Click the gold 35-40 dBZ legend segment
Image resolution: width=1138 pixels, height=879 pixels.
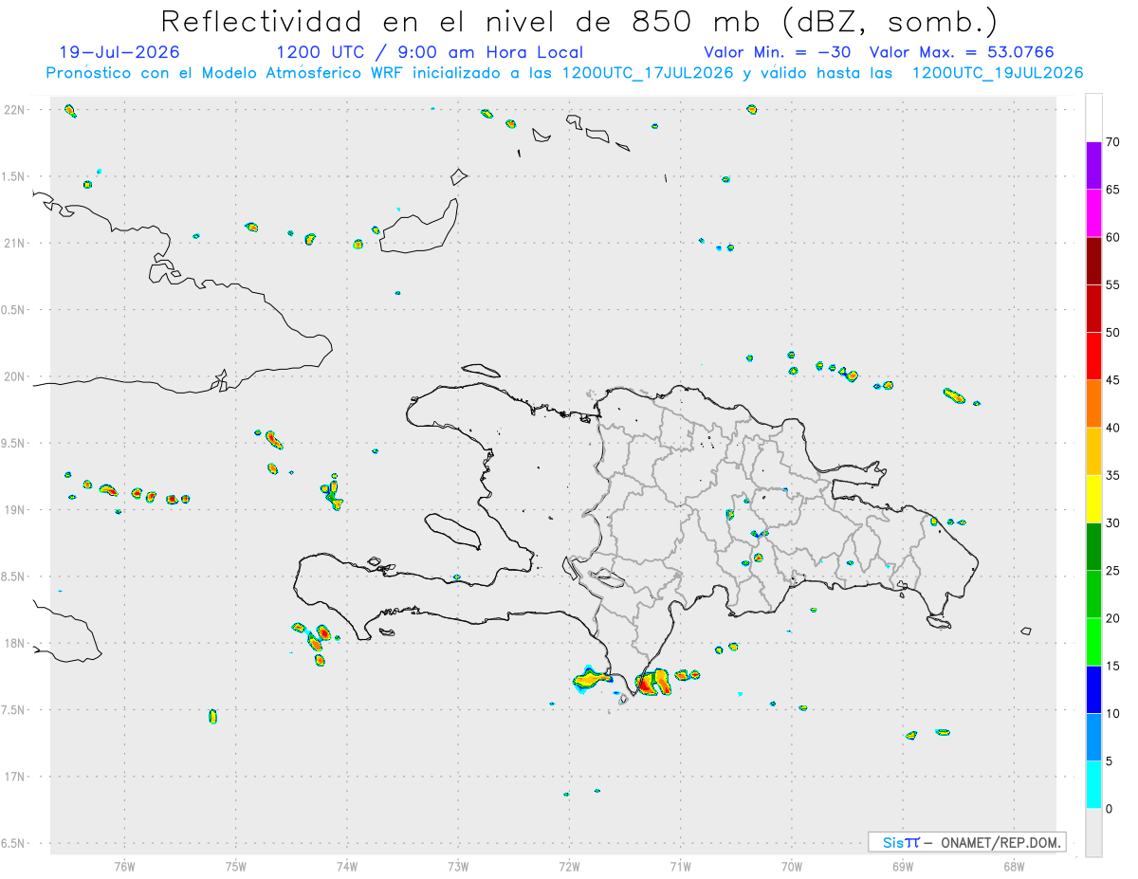(x=1093, y=451)
